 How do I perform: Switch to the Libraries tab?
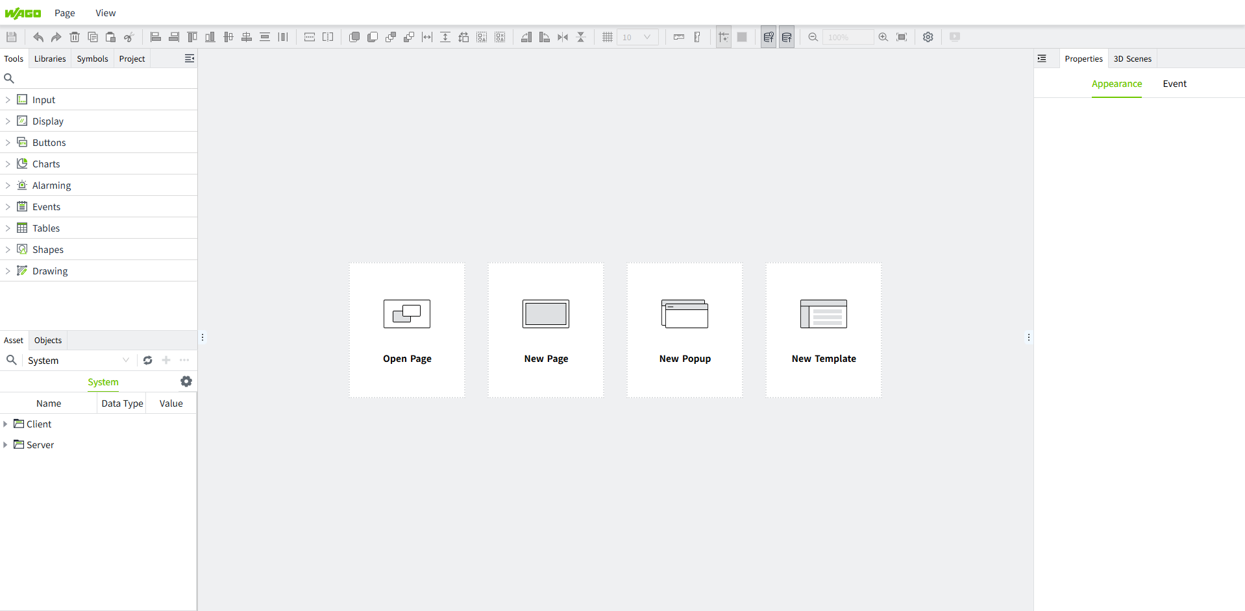pos(50,58)
